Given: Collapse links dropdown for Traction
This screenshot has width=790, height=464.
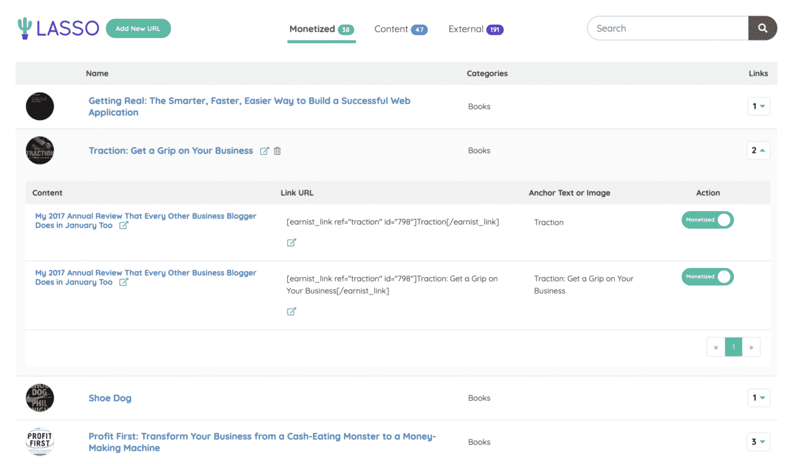Looking at the screenshot, I should pos(758,151).
